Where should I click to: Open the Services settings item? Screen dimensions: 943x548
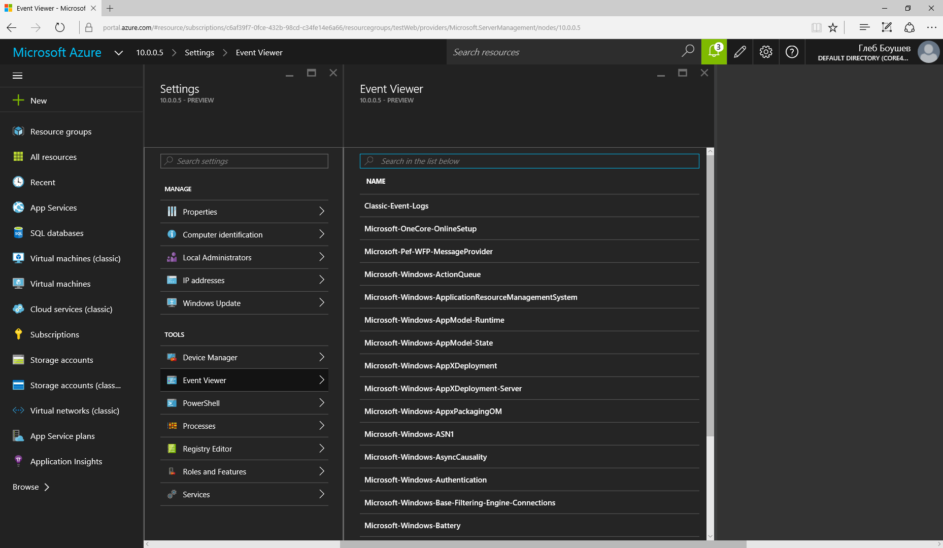click(244, 494)
